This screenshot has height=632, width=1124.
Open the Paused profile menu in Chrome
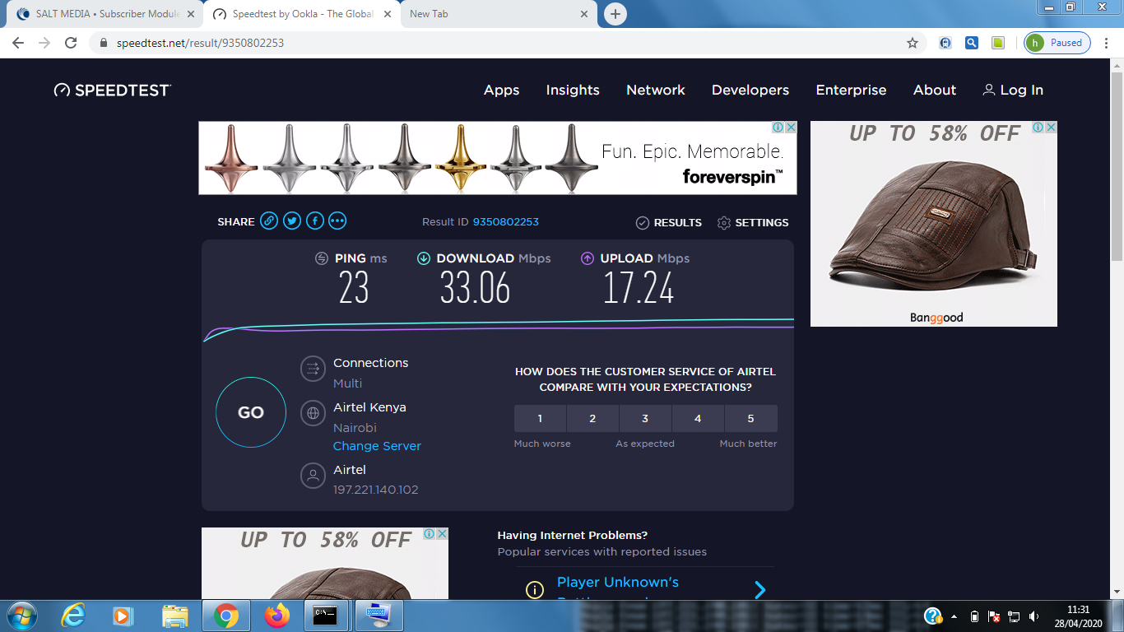point(1057,43)
